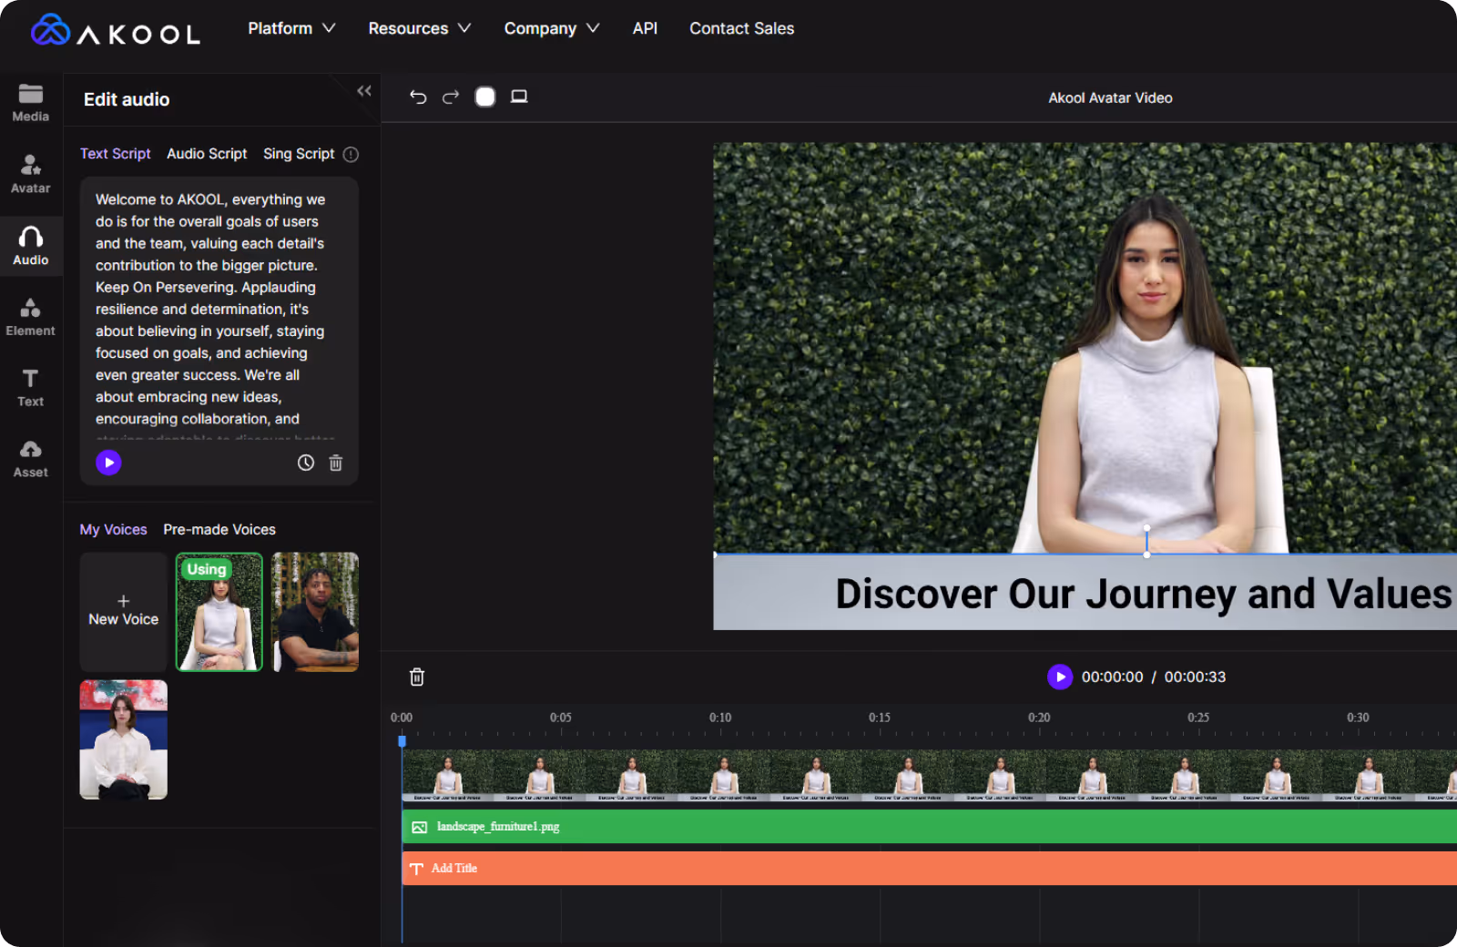The height and width of the screenshot is (947, 1457).
Task: Click the info icon beside Sing Script
Action: pos(351,155)
